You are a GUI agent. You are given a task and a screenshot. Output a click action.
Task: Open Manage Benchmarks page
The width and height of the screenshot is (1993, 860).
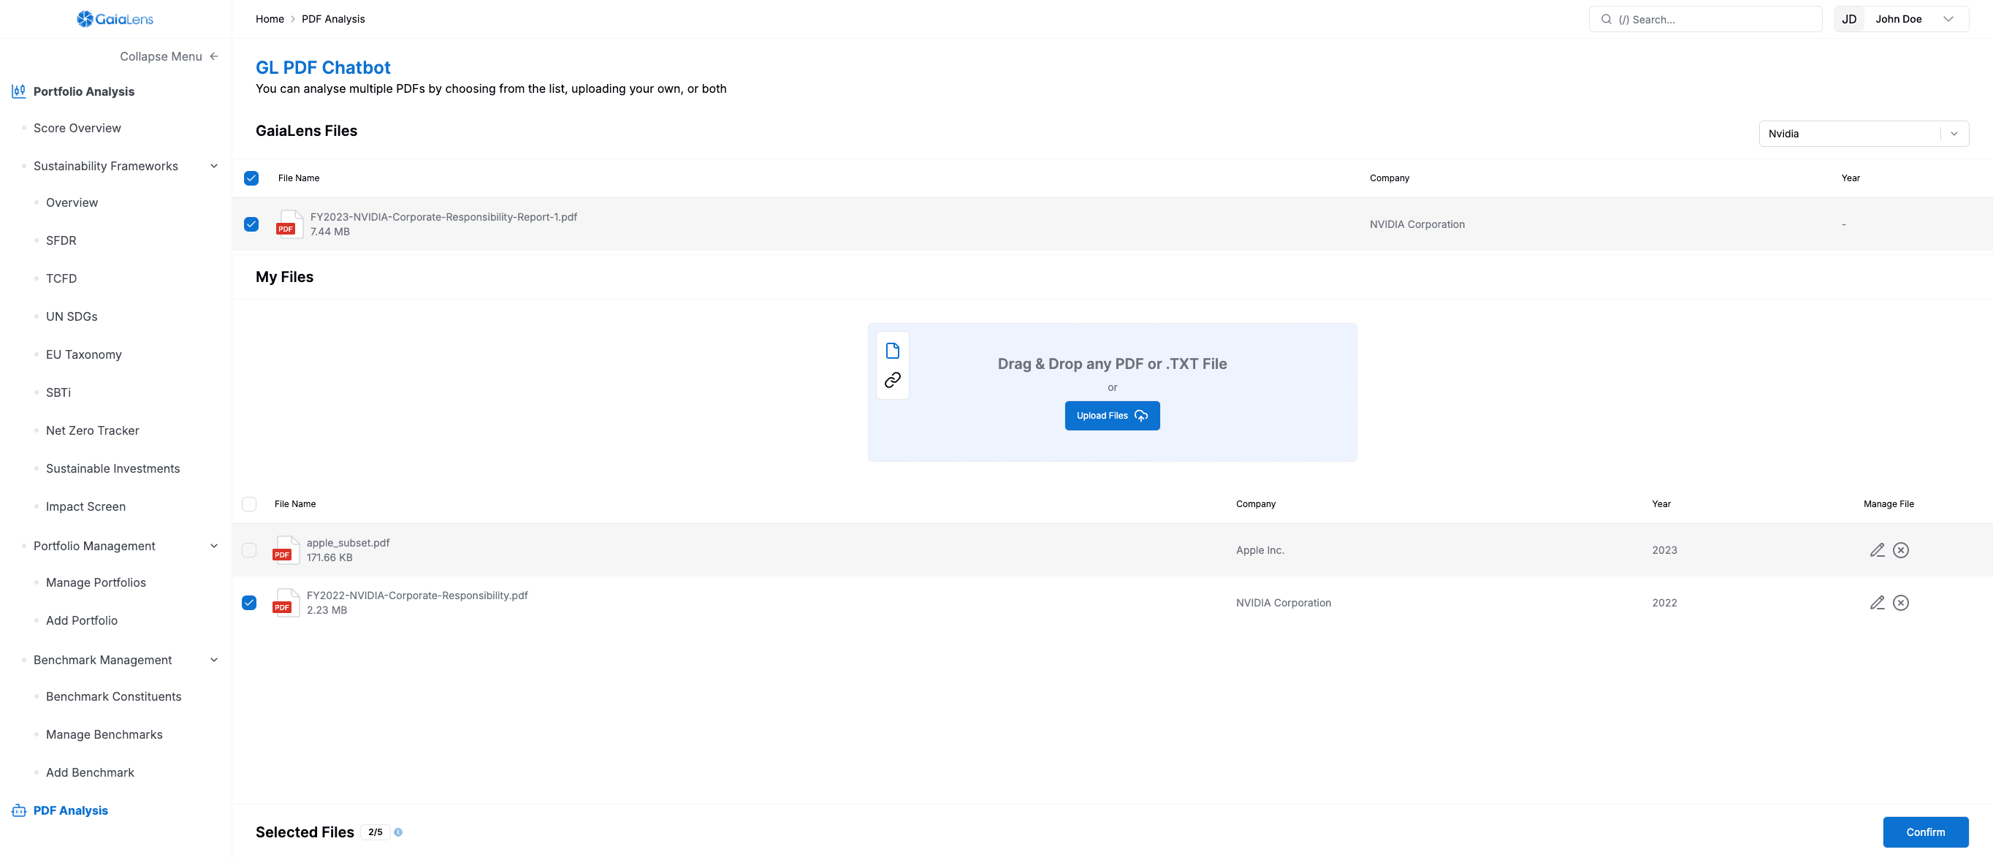pyautogui.click(x=104, y=734)
